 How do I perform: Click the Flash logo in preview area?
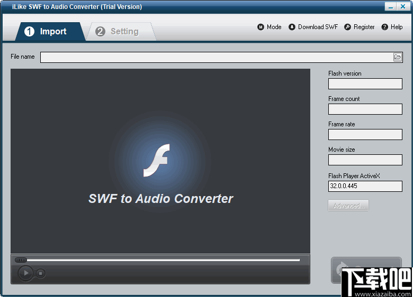156,160
